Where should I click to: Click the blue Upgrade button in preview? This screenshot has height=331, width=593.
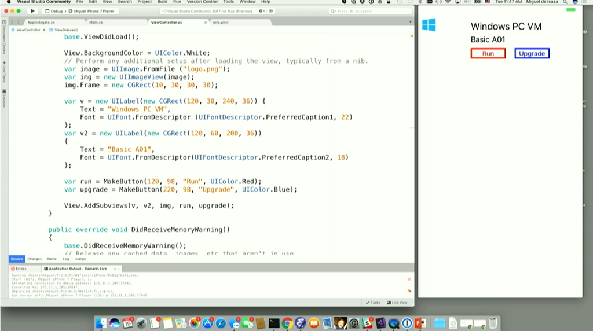(x=532, y=53)
